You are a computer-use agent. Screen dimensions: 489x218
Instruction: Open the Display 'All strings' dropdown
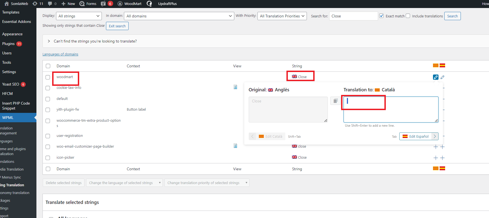(79, 16)
